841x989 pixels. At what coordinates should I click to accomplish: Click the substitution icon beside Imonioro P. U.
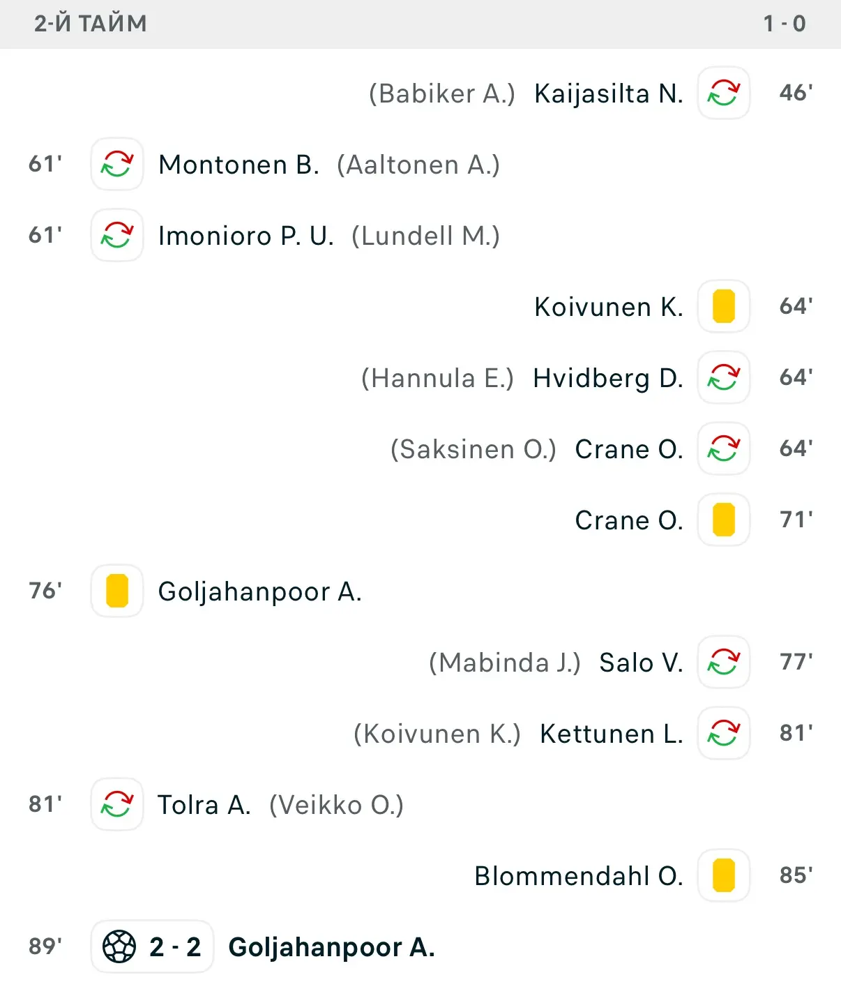pyautogui.click(x=117, y=235)
